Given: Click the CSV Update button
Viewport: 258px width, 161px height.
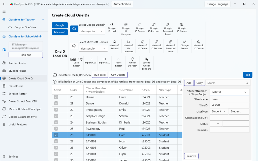Looking at the screenshot, I should pyautogui.click(x=118, y=75).
